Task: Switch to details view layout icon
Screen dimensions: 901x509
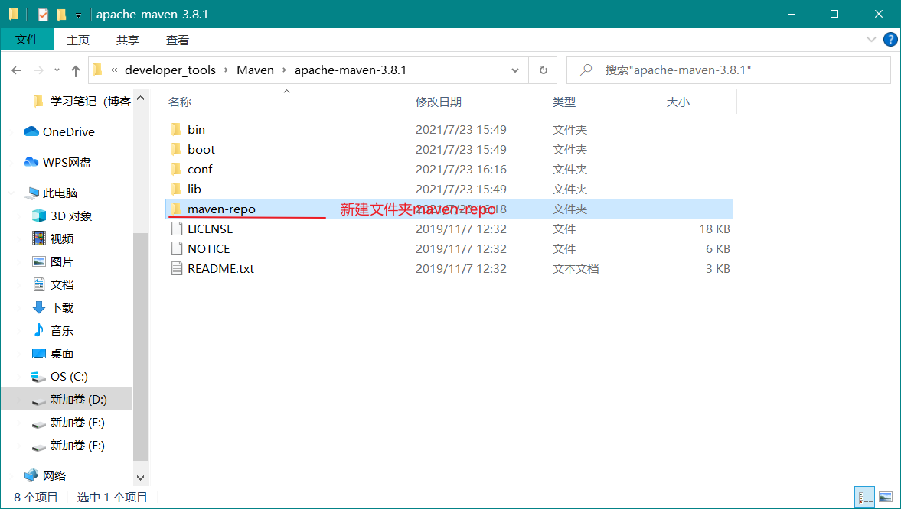Action: point(865,497)
